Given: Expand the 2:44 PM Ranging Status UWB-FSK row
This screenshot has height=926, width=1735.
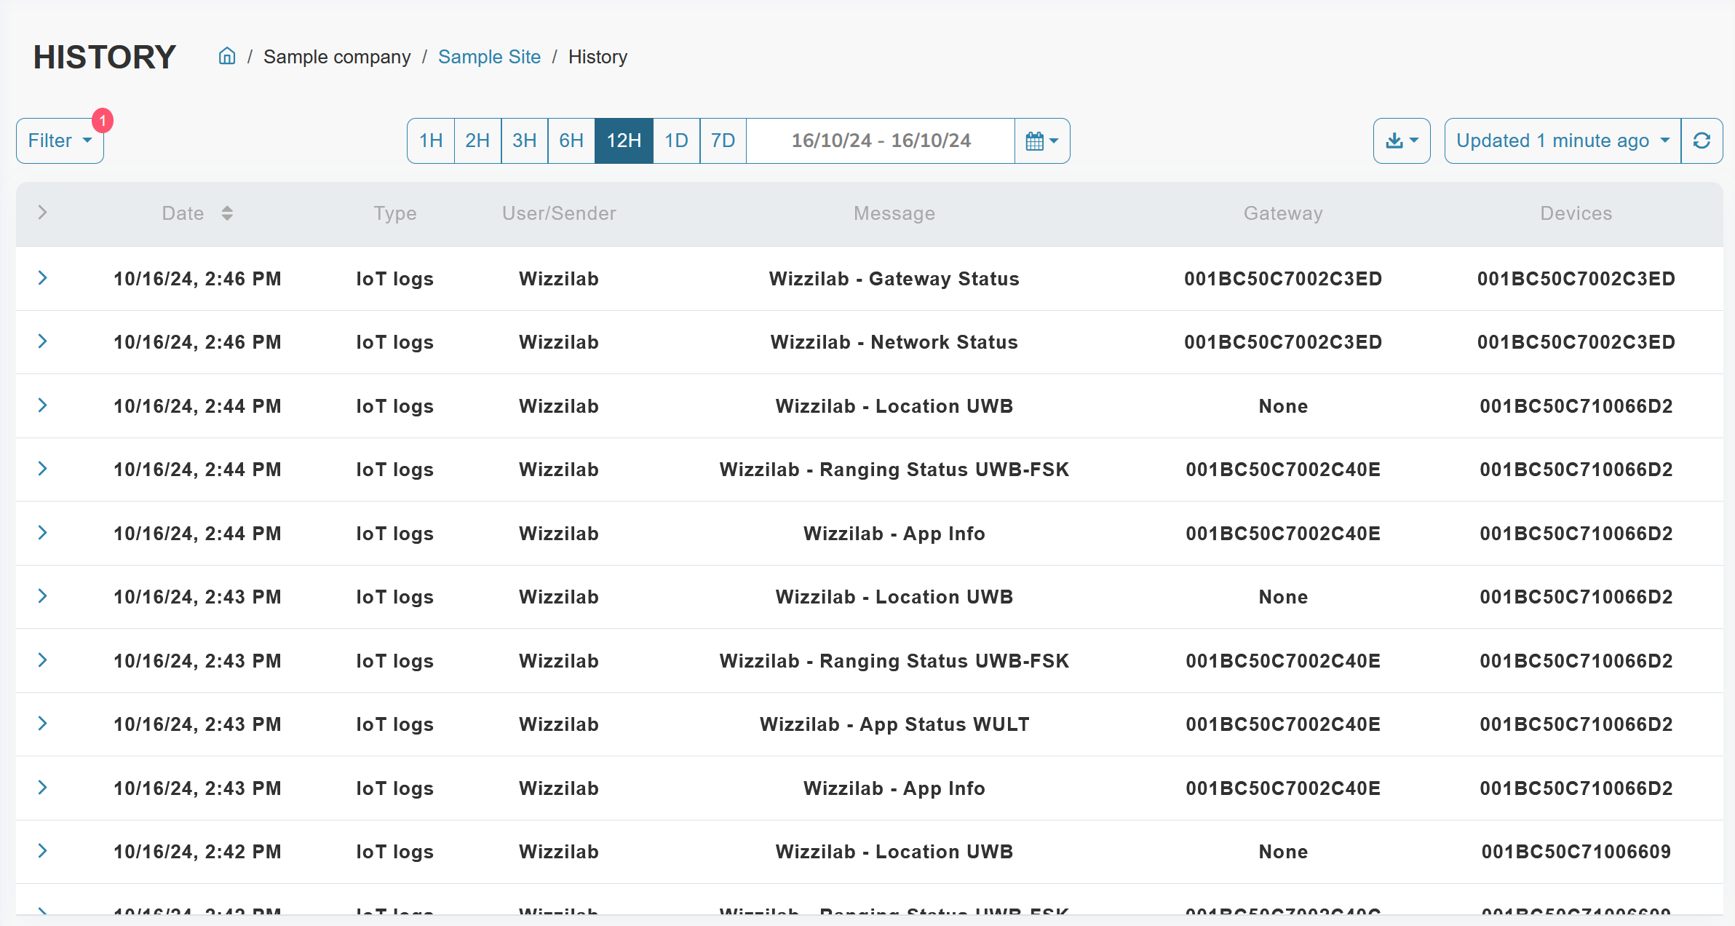Looking at the screenshot, I should pos(42,468).
